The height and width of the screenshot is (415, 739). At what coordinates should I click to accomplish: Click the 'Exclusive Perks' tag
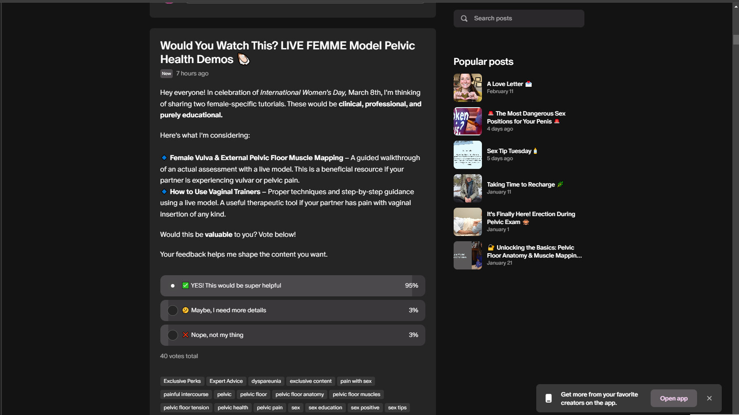pyautogui.click(x=182, y=381)
